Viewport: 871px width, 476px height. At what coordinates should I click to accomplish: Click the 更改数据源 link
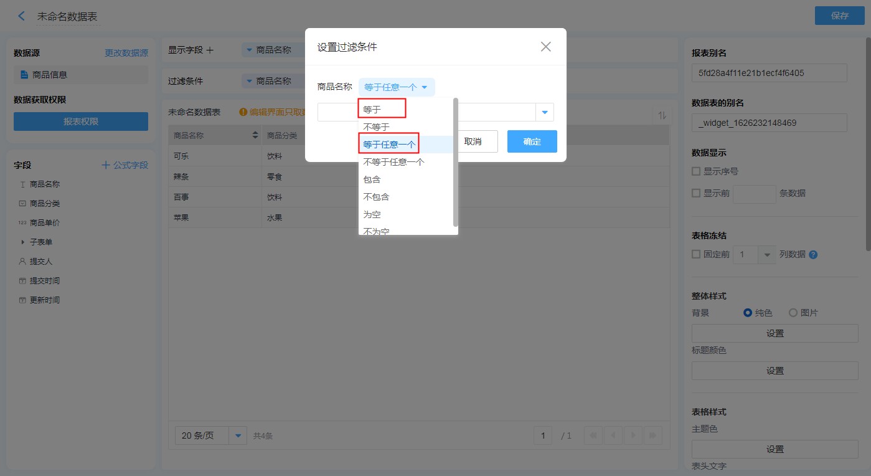pyautogui.click(x=126, y=54)
